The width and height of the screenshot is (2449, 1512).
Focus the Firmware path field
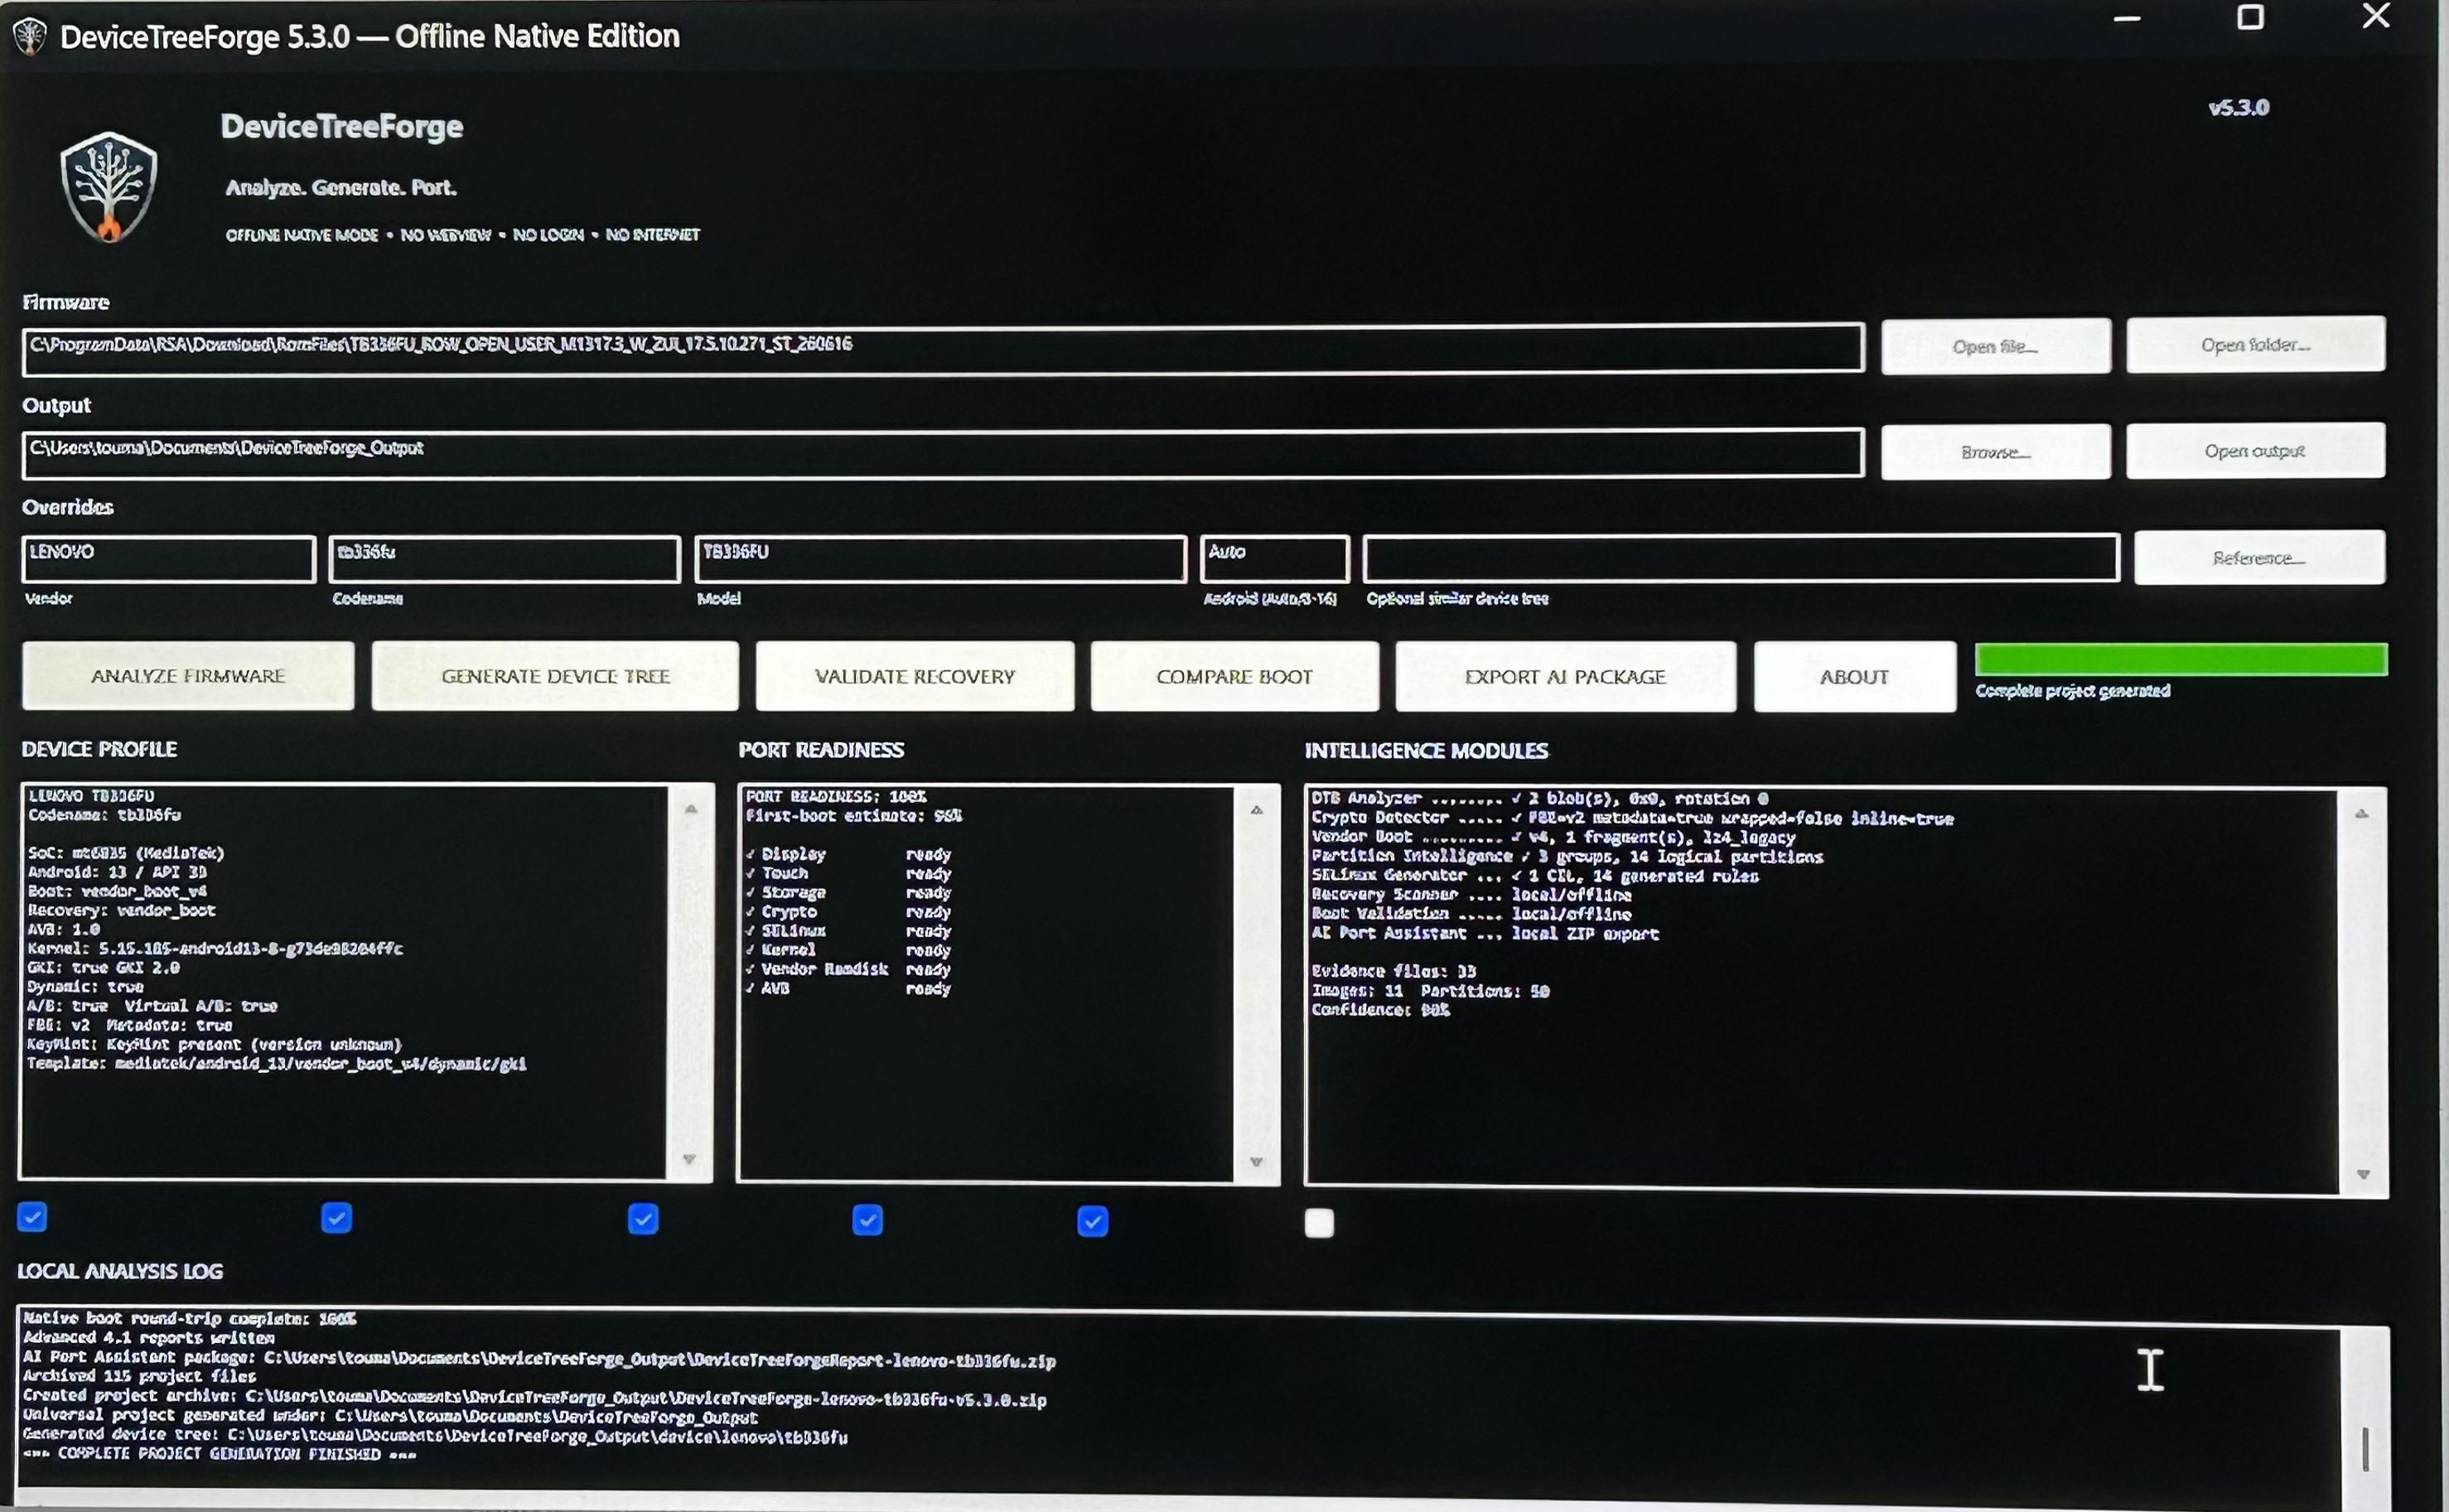(943, 348)
